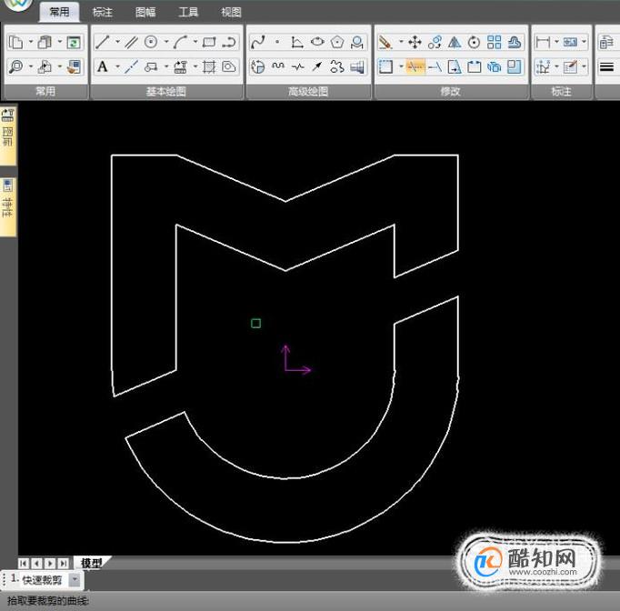The image size is (620, 611).
Task: Click the 快速裁剪 mode label
Action: 42,580
